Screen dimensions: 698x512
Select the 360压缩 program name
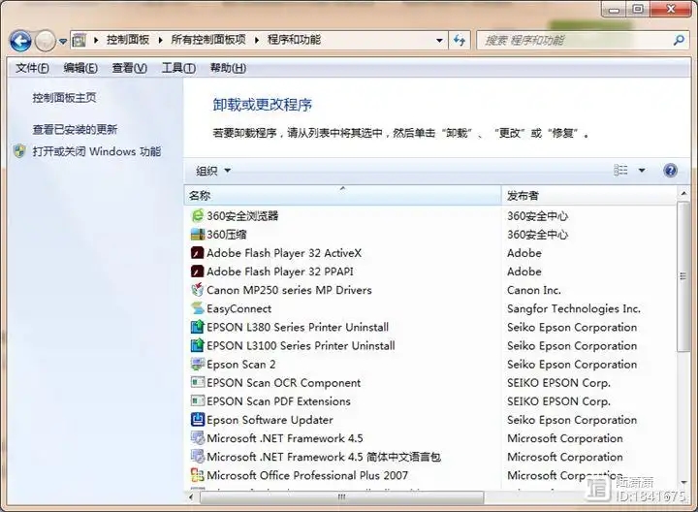click(x=227, y=235)
